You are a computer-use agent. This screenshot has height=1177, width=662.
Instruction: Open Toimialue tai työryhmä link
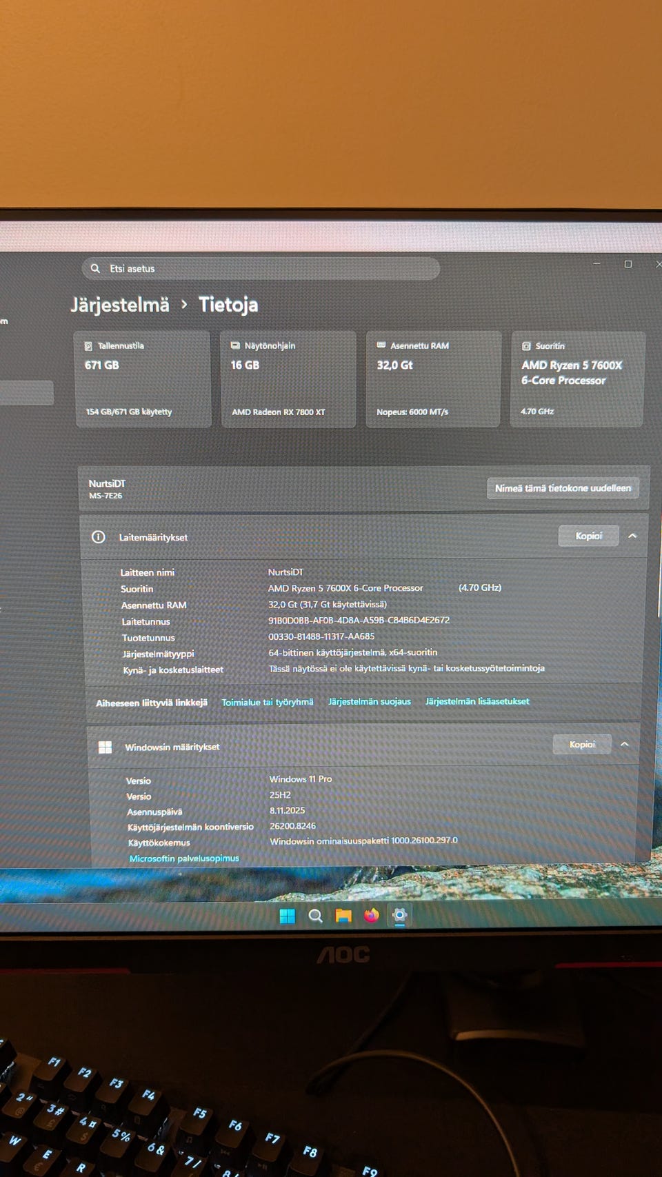point(268,702)
